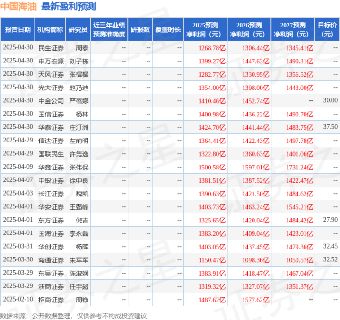Viewport: 340px width, 320px height.
Task: Click the 1447.63亿 profit value
Action: pos(256,61)
